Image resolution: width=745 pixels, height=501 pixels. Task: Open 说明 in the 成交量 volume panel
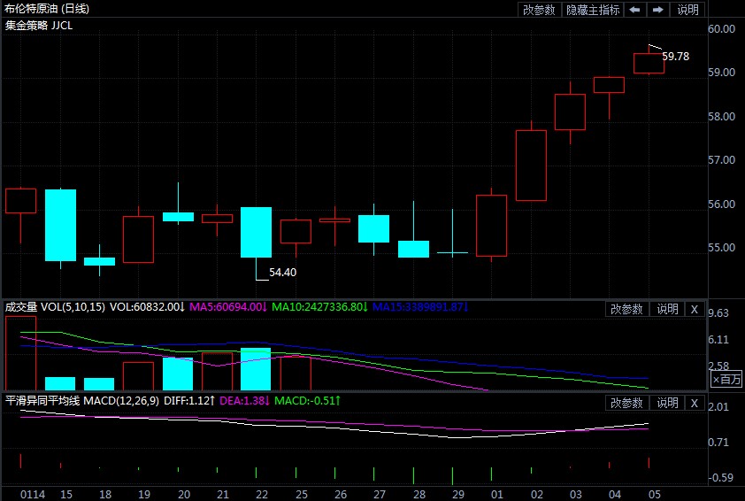pos(667,309)
